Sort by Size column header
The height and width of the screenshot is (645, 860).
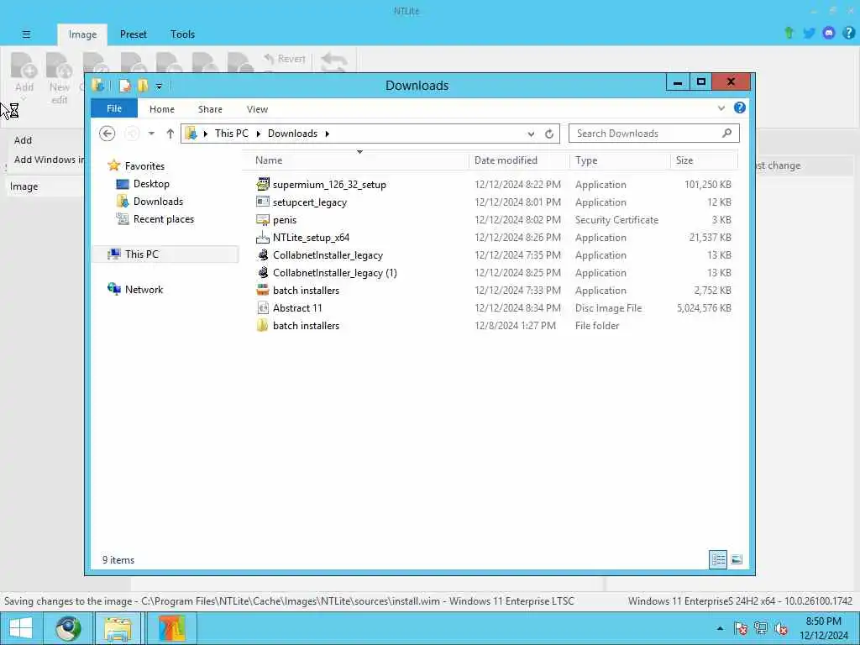point(705,160)
